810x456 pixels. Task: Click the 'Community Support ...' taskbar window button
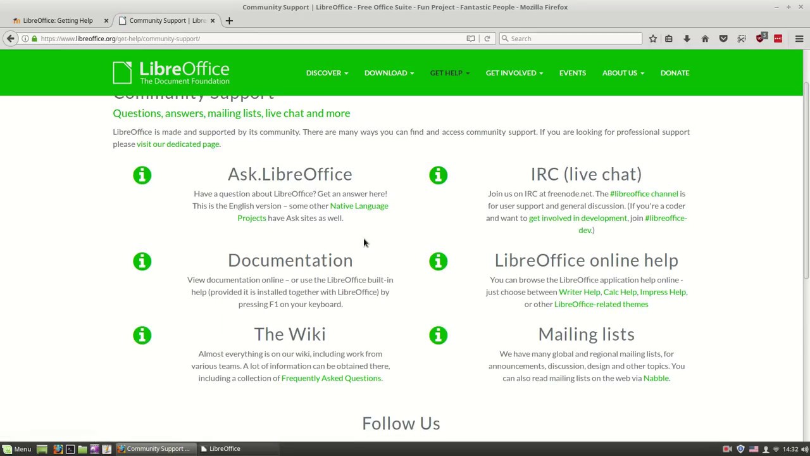[x=155, y=449]
